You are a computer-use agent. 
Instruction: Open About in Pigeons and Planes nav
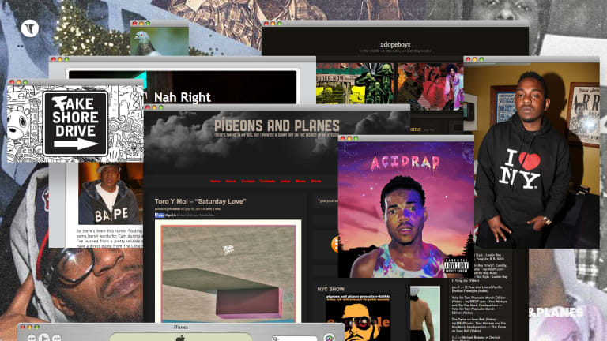point(231,181)
